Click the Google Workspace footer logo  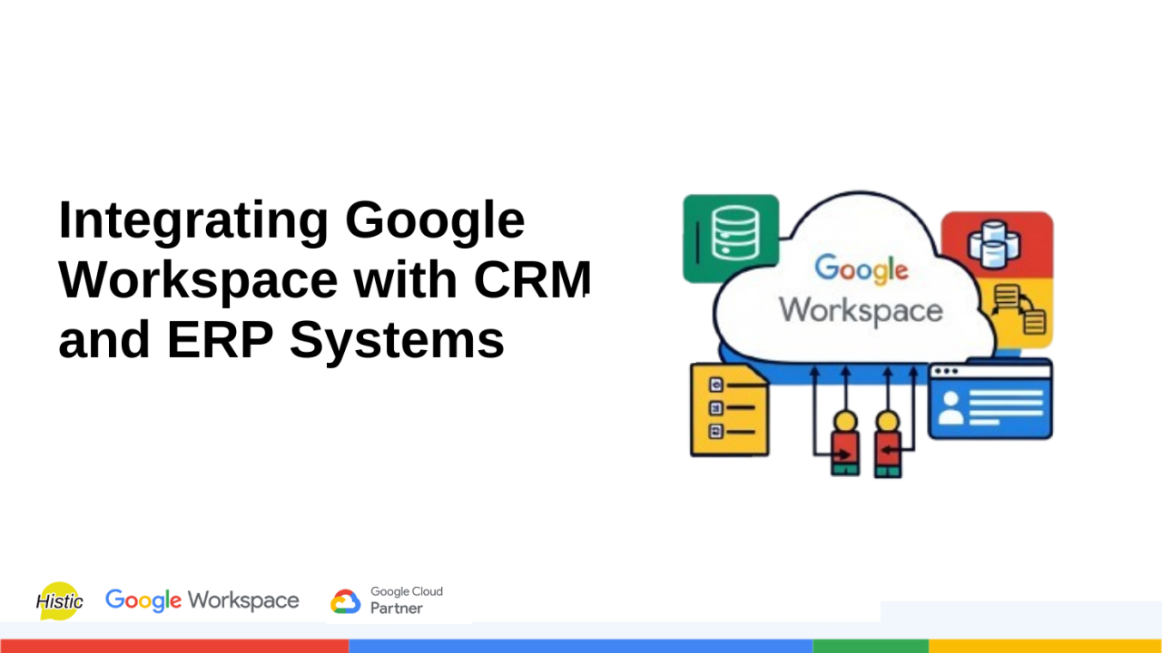point(202,600)
